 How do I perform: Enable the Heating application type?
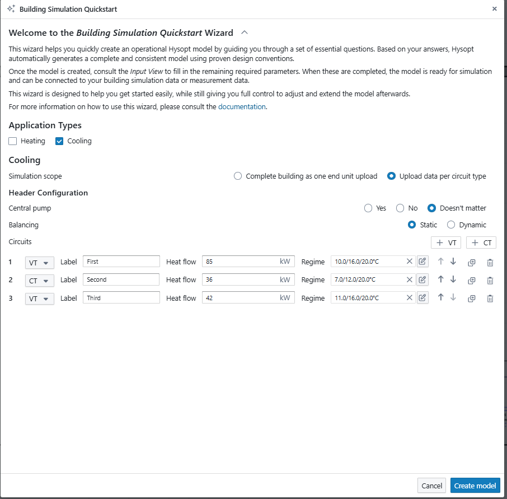click(x=13, y=141)
